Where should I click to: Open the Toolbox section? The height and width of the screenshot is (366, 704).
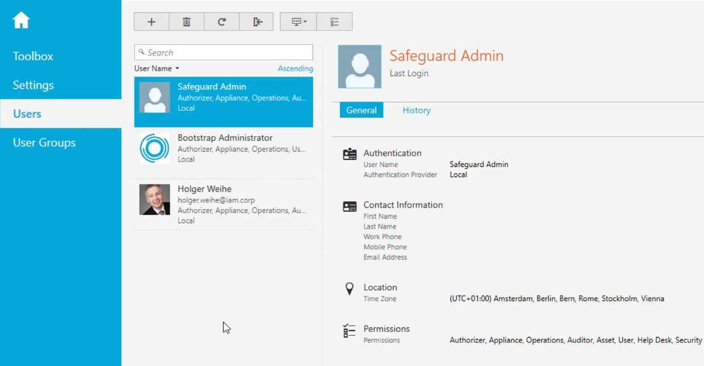tap(33, 56)
